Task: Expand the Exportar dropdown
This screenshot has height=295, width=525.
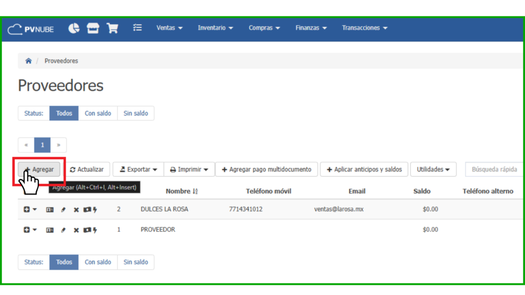Action: pos(138,170)
